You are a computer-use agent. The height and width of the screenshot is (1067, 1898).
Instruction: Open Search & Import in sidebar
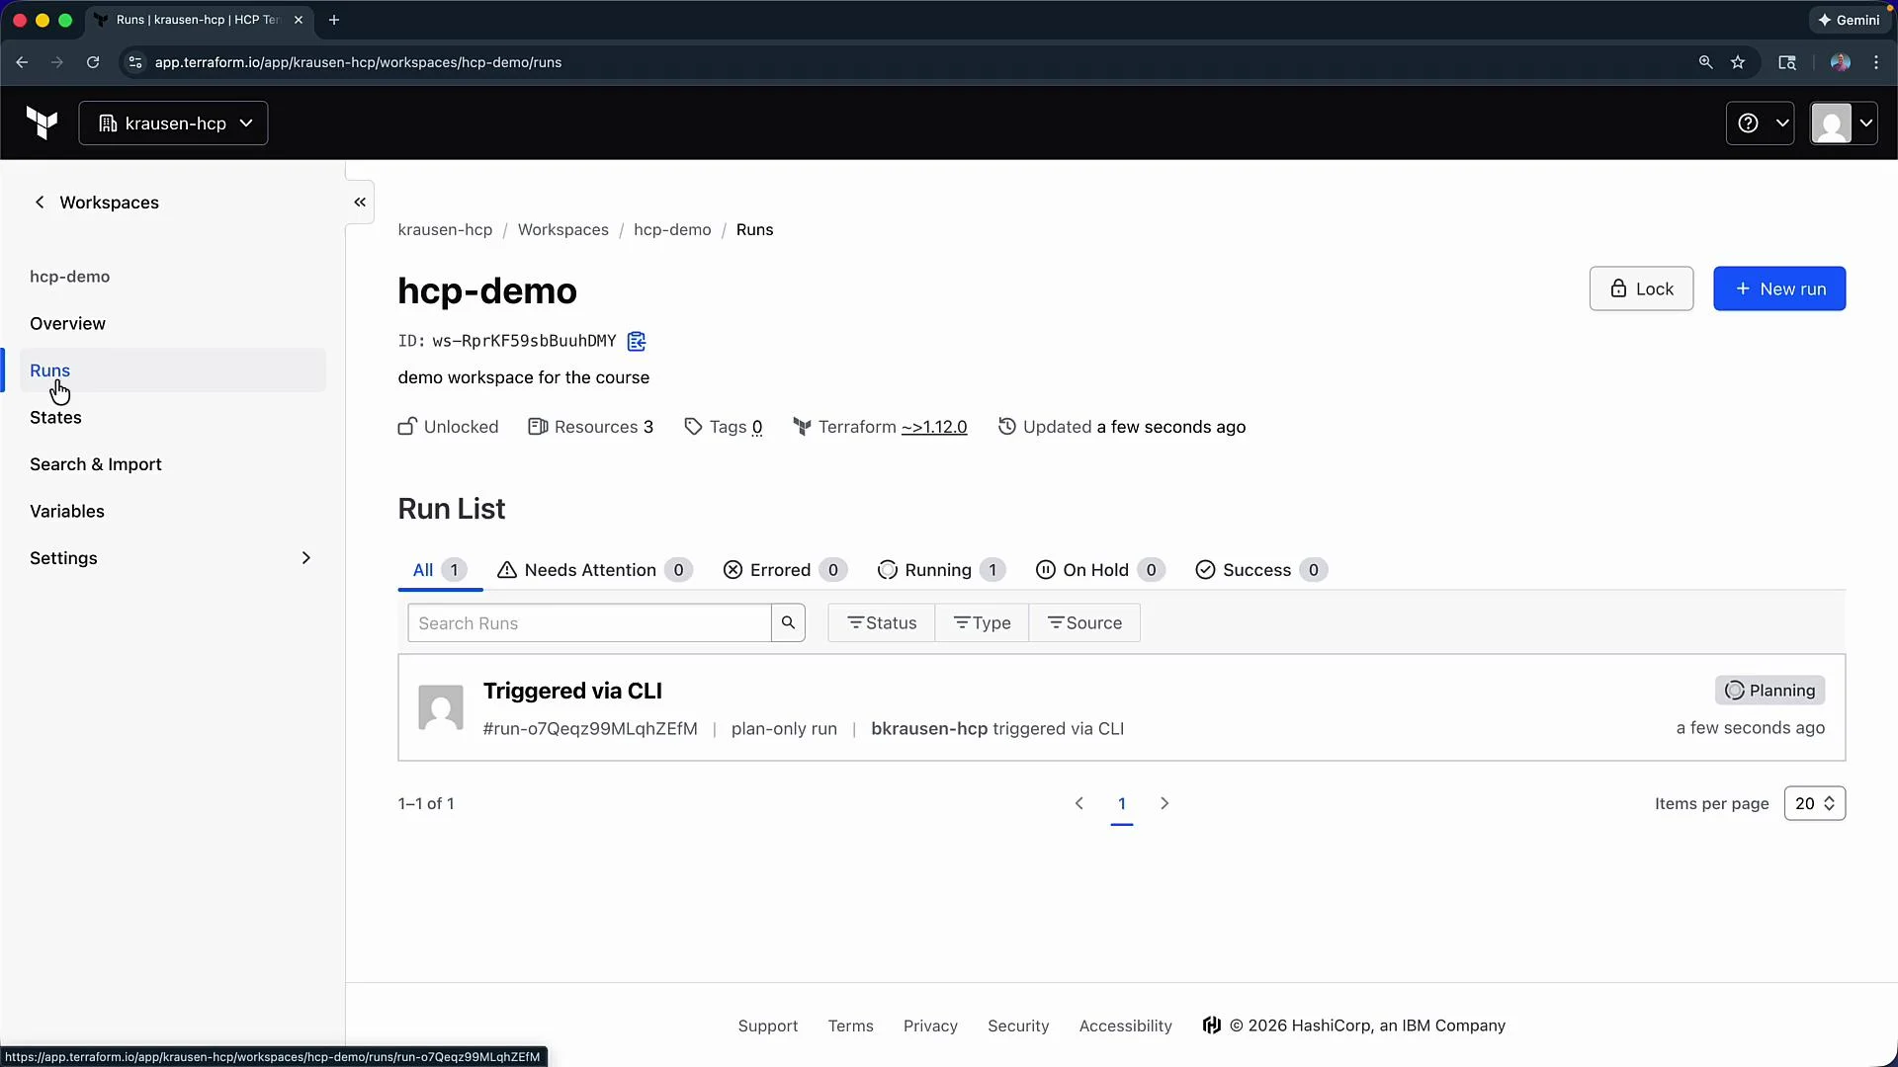click(96, 464)
